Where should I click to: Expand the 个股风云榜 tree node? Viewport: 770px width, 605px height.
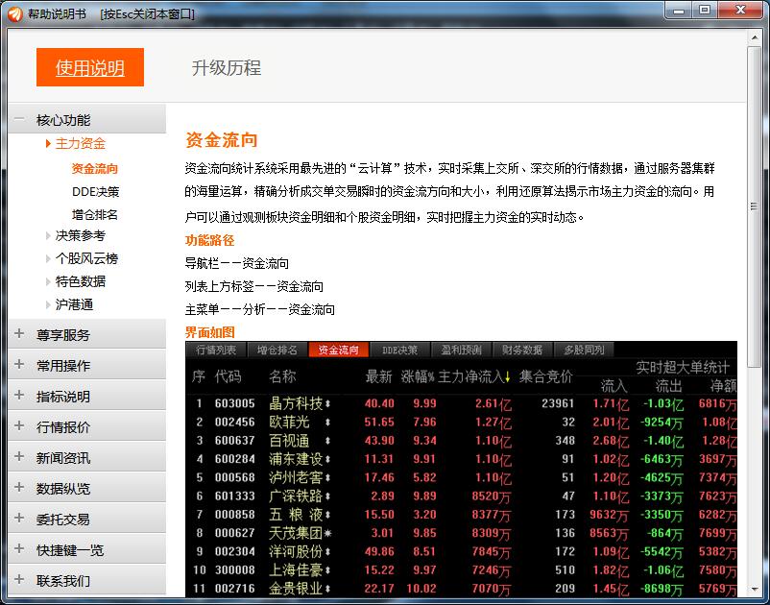48,258
